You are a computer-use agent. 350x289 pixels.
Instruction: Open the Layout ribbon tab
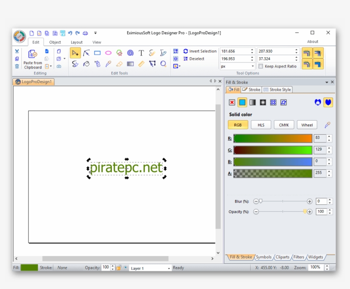click(76, 42)
